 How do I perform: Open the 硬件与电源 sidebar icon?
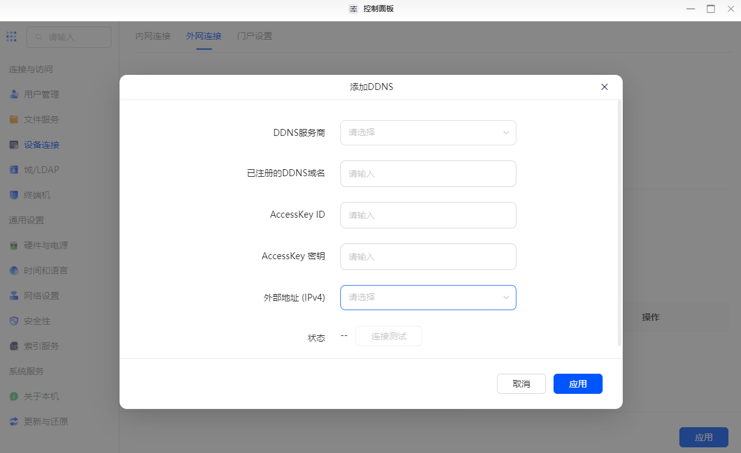[x=14, y=245]
